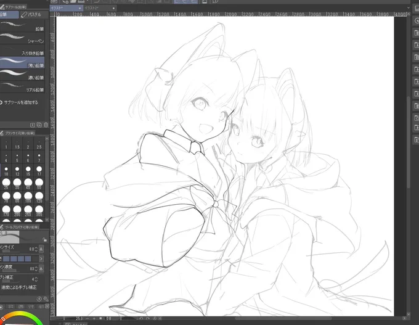Click the zoom in plus button
Viewport: 419px width, 325px height.
coord(94,319)
